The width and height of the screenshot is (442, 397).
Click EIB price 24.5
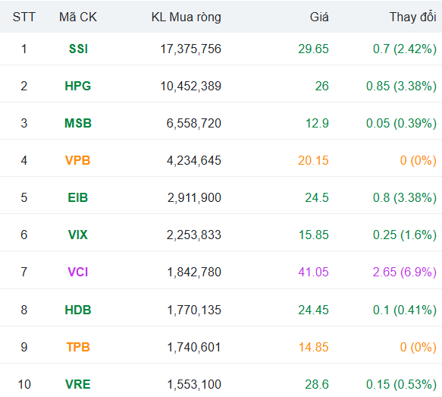point(317,197)
